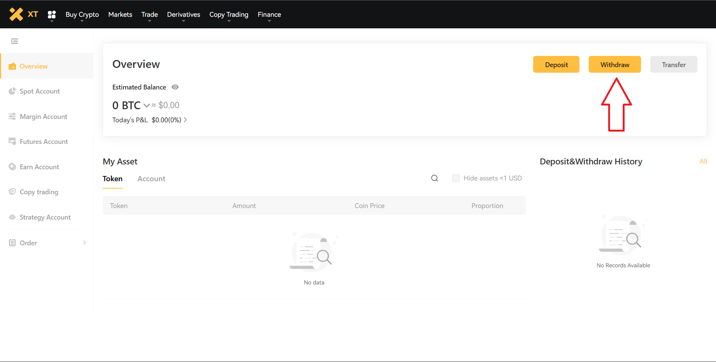Click the Spot Account pie icon
Screen dimensions: 716x362
pos(12,91)
